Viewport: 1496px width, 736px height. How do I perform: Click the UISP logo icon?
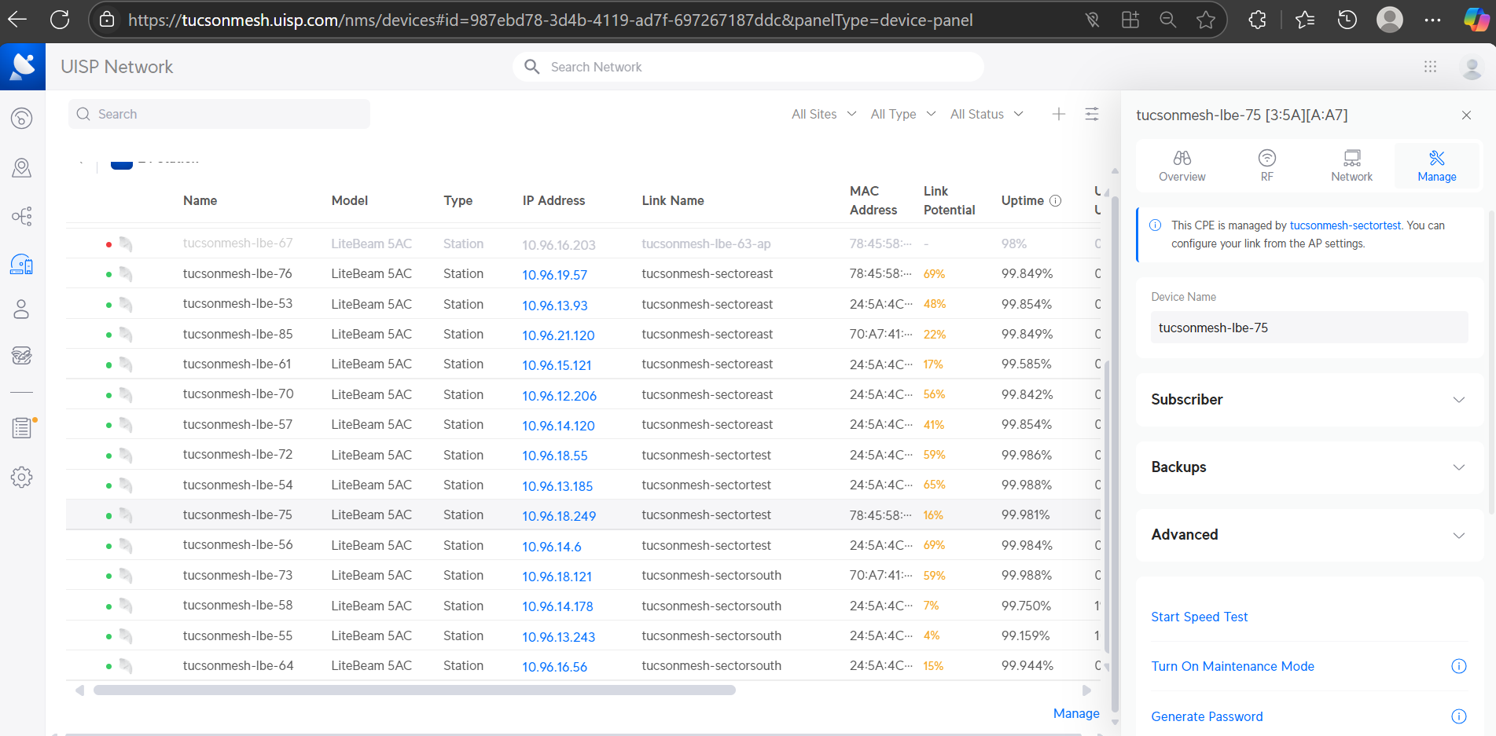(x=23, y=67)
